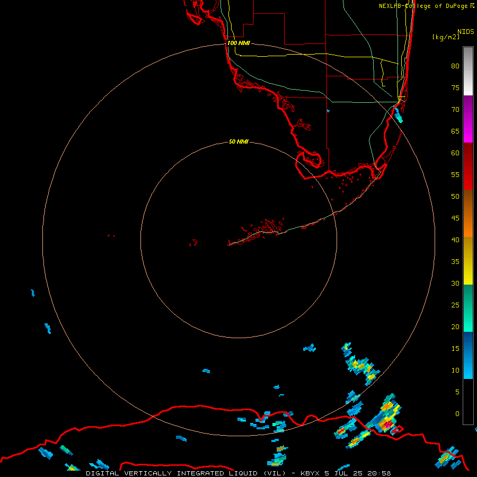477x477 pixels.
Task: Select the light blue segment of the color bar
Action: pos(468,355)
